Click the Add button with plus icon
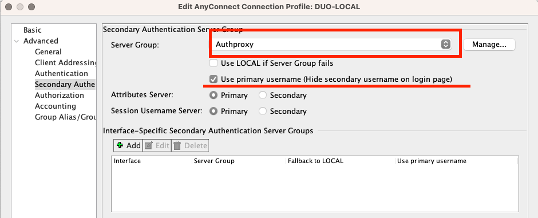The height and width of the screenshot is (218, 538). (128, 145)
